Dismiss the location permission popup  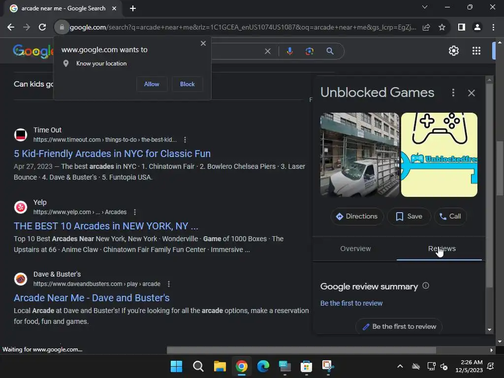pyautogui.click(x=203, y=43)
